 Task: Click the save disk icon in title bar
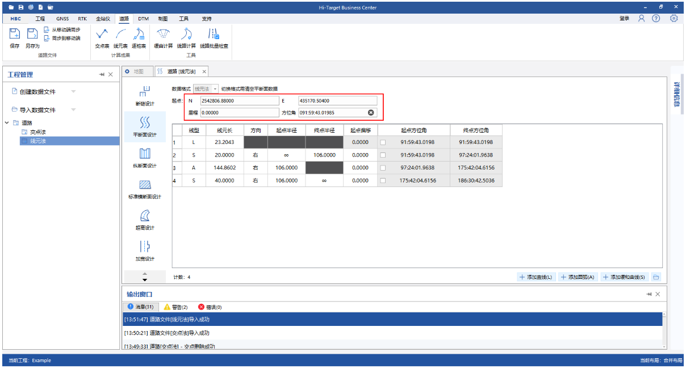[x=20, y=7]
